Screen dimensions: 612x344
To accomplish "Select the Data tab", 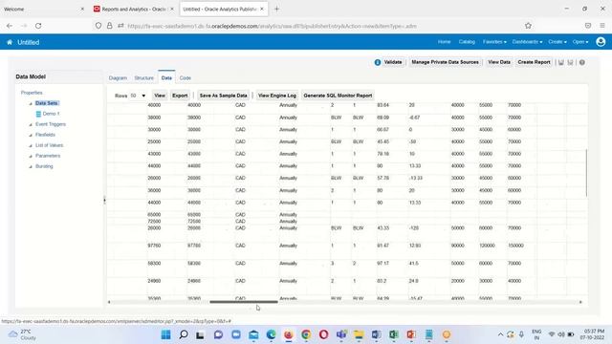I will pos(166,78).
